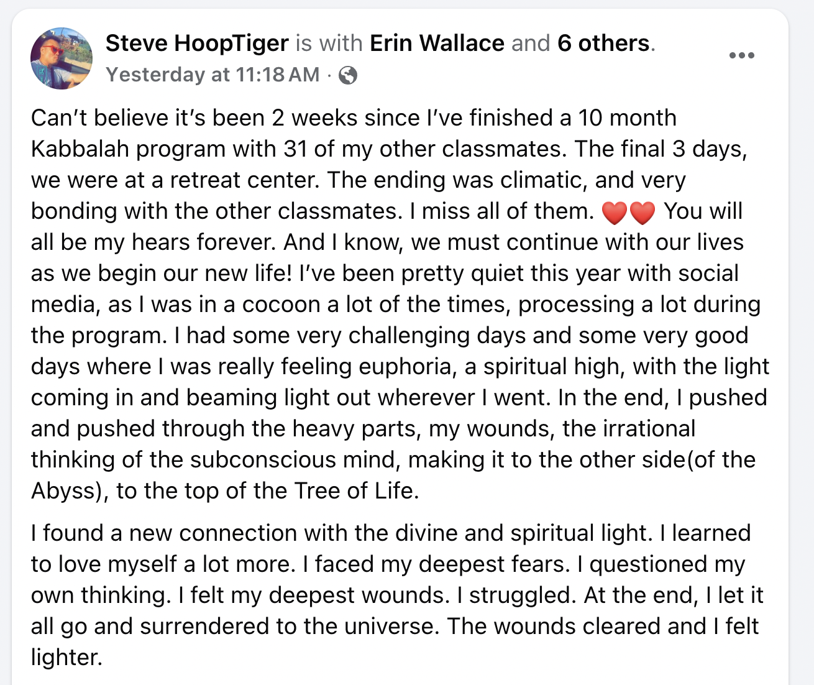This screenshot has height=685, width=814.
Task: Open the post options three-dot menu
Action: [x=741, y=55]
